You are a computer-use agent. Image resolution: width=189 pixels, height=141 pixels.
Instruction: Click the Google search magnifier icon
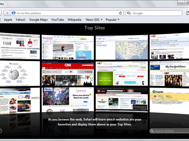(x=129, y=13)
